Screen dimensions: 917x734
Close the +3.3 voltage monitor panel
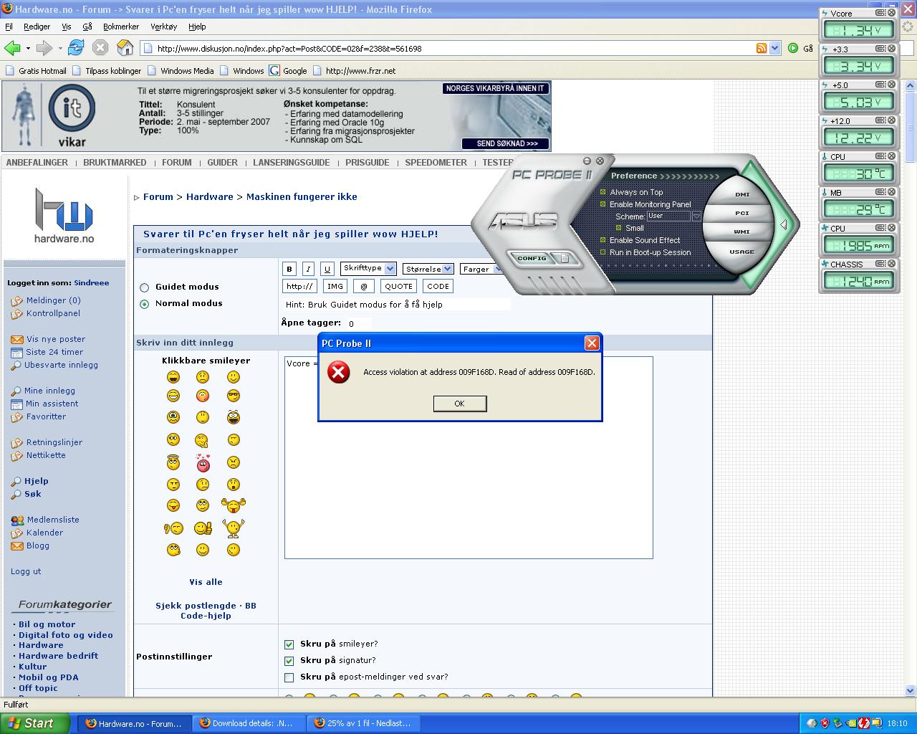[892, 49]
